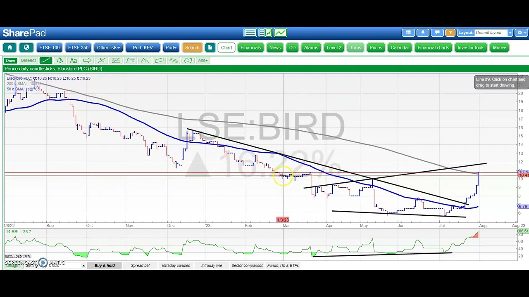Viewport: 529px width, 297px height.
Task: Click the 14 RSI indicator label
Action: tap(18, 232)
